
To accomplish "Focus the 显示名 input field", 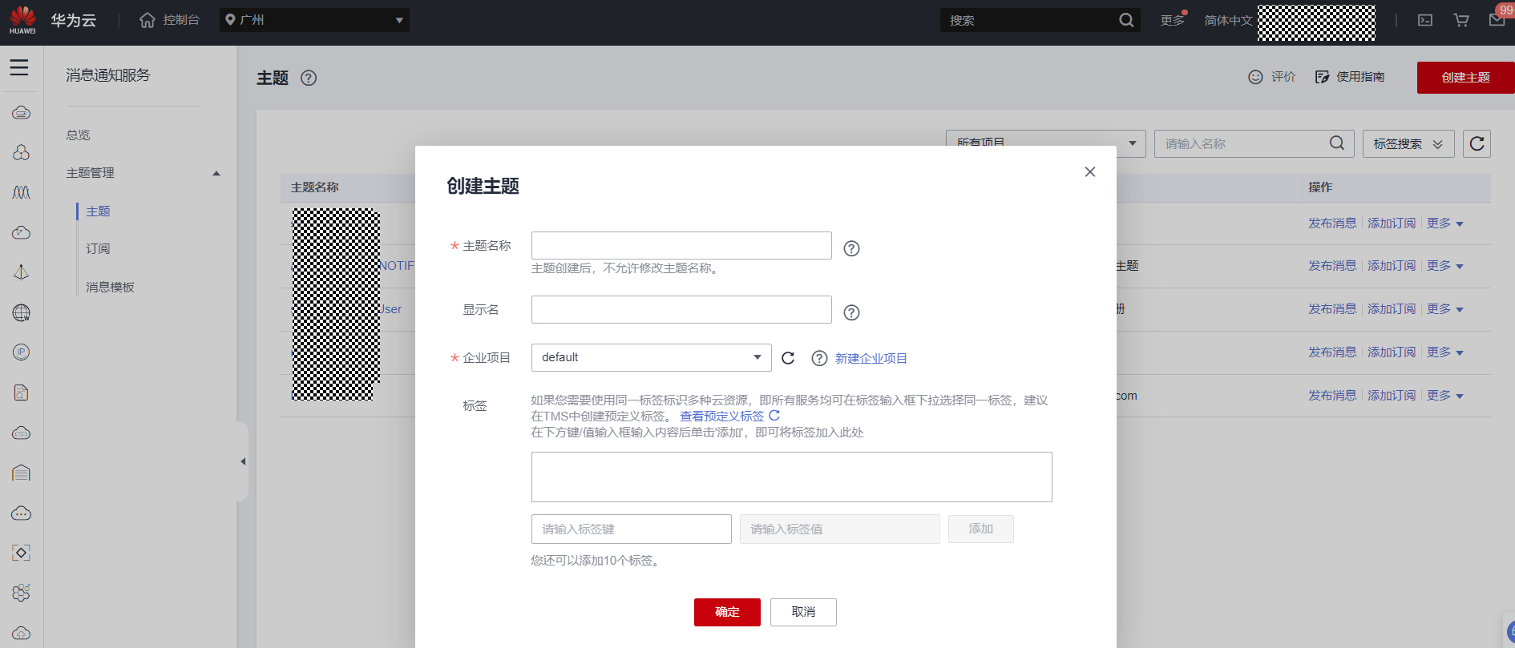I will pyautogui.click(x=681, y=309).
